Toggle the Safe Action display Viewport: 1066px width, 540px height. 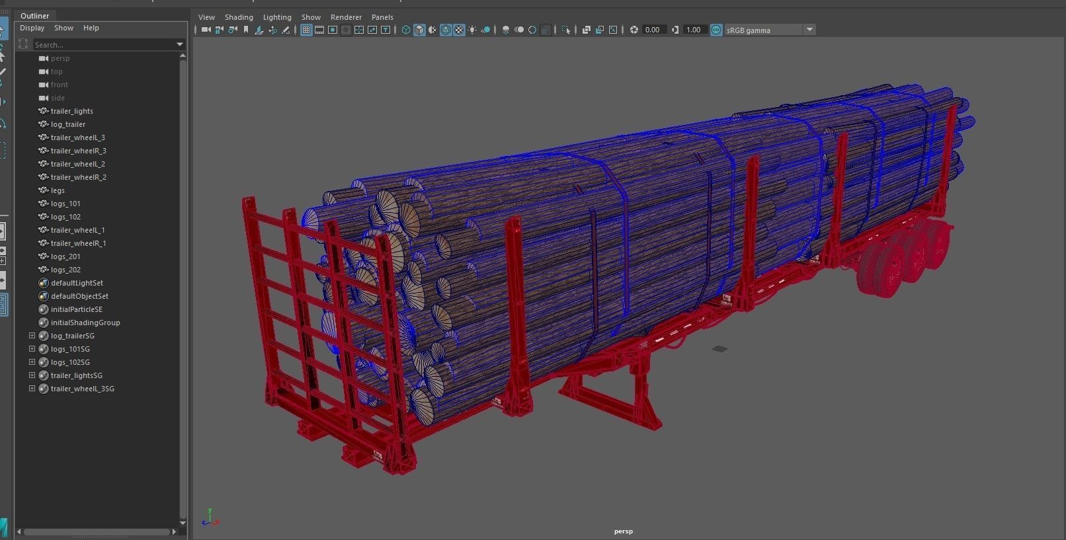pyautogui.click(x=372, y=30)
